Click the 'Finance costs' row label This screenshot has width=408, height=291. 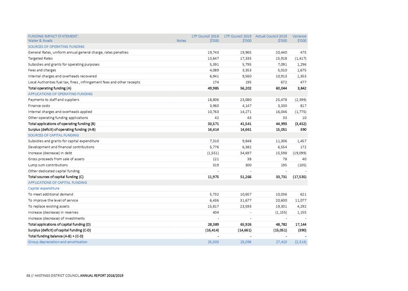pyautogui.click(x=39, y=106)
